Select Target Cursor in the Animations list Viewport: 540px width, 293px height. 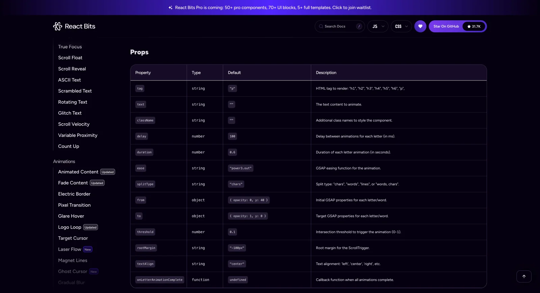click(x=73, y=238)
